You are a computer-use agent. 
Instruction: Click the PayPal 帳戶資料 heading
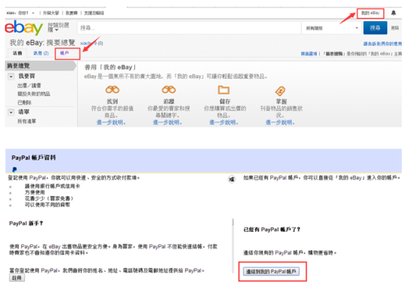[x=34, y=158]
